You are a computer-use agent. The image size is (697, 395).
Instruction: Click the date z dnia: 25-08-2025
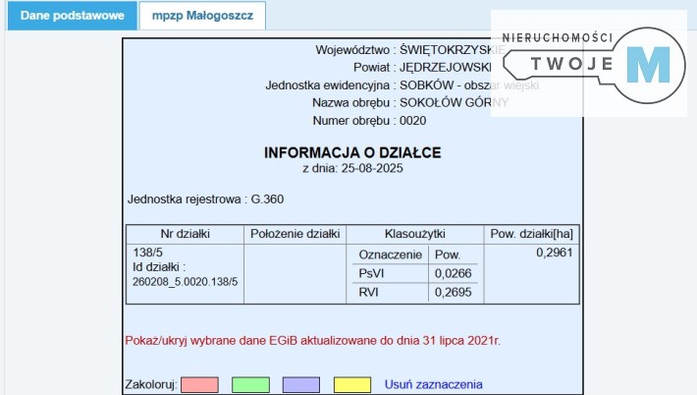(x=352, y=168)
